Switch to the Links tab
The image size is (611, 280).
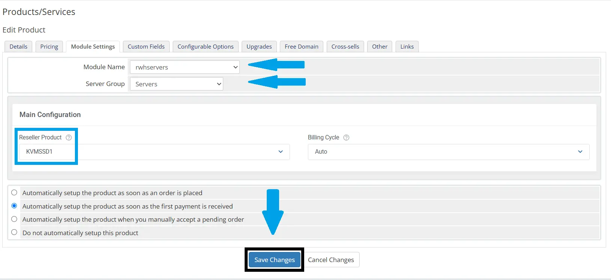click(x=407, y=47)
